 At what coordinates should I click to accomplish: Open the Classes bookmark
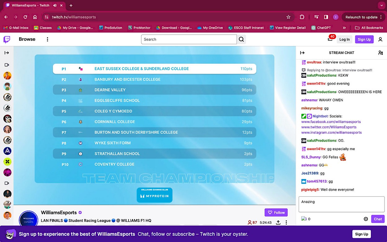[43, 28]
